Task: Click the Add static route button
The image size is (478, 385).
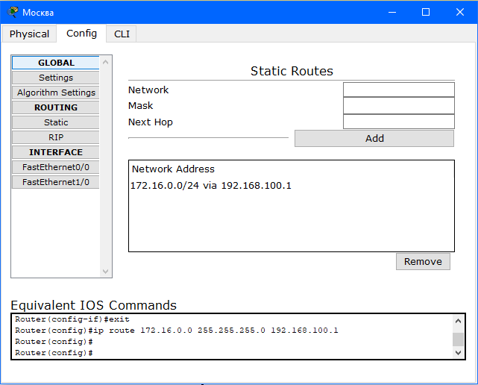Action: 374,139
